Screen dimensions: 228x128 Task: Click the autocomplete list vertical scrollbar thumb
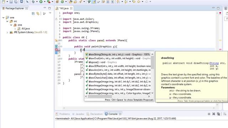click(x=152, y=63)
